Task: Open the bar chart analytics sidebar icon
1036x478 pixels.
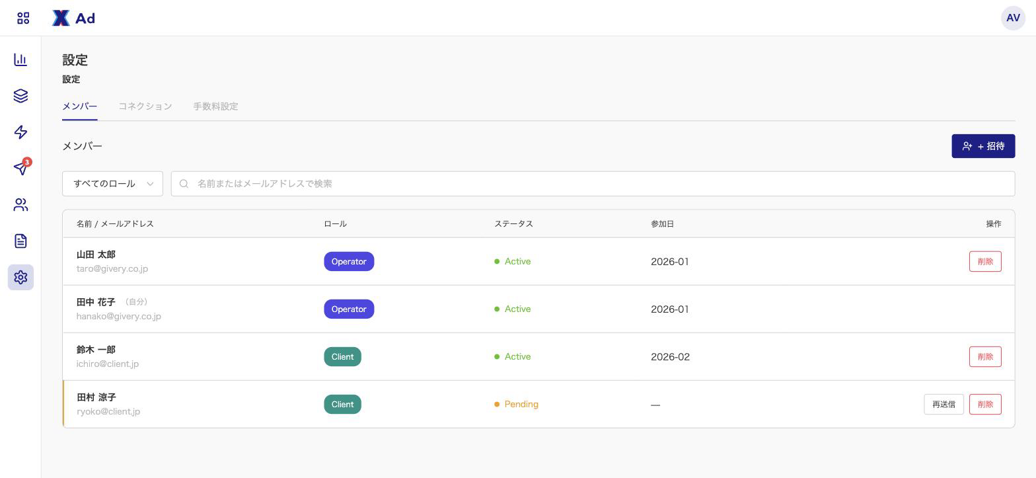Action: pyautogui.click(x=20, y=60)
